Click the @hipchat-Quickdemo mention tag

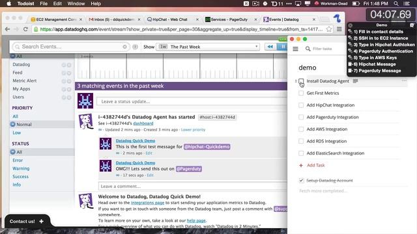(x=207, y=147)
